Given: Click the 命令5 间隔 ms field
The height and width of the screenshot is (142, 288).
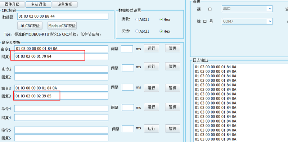Looking at the screenshot, I should [128, 129].
